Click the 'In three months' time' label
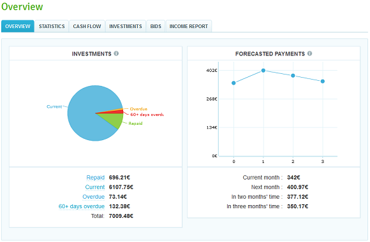 click(x=255, y=206)
